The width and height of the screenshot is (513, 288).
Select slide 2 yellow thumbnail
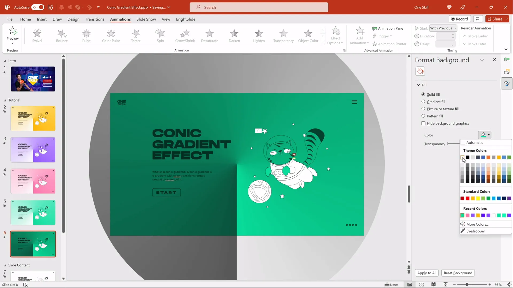coord(33,118)
